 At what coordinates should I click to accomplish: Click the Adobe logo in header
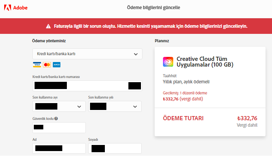pos(16,8)
